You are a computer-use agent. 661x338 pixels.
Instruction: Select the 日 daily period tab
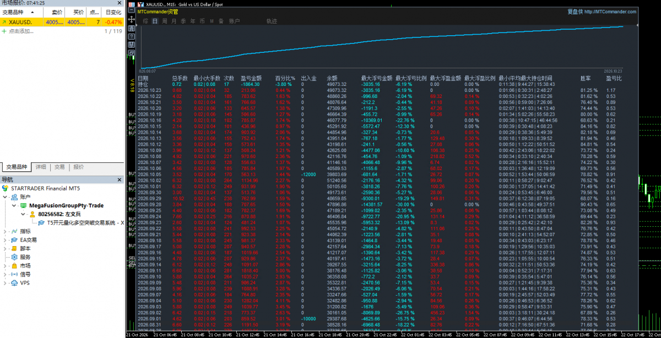(155, 21)
